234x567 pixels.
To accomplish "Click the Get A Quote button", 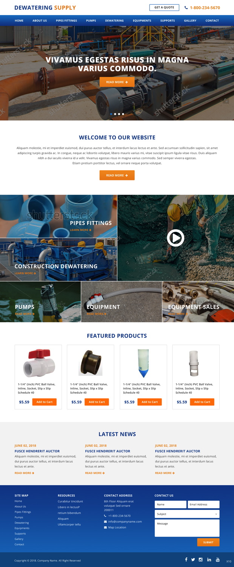I will (x=164, y=8).
